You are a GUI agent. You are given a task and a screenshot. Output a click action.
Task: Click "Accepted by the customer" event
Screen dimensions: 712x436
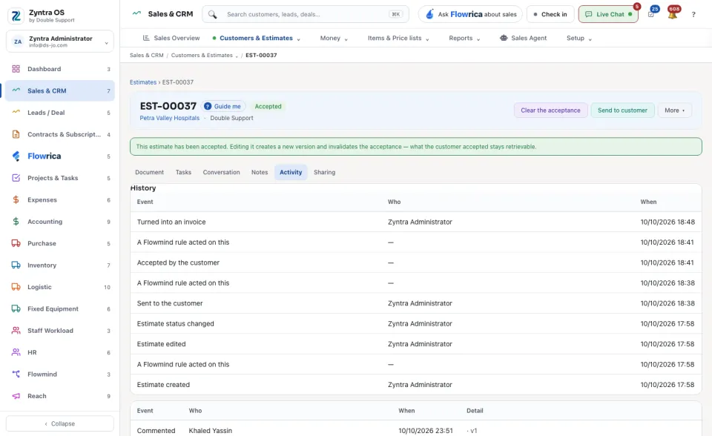[178, 262]
